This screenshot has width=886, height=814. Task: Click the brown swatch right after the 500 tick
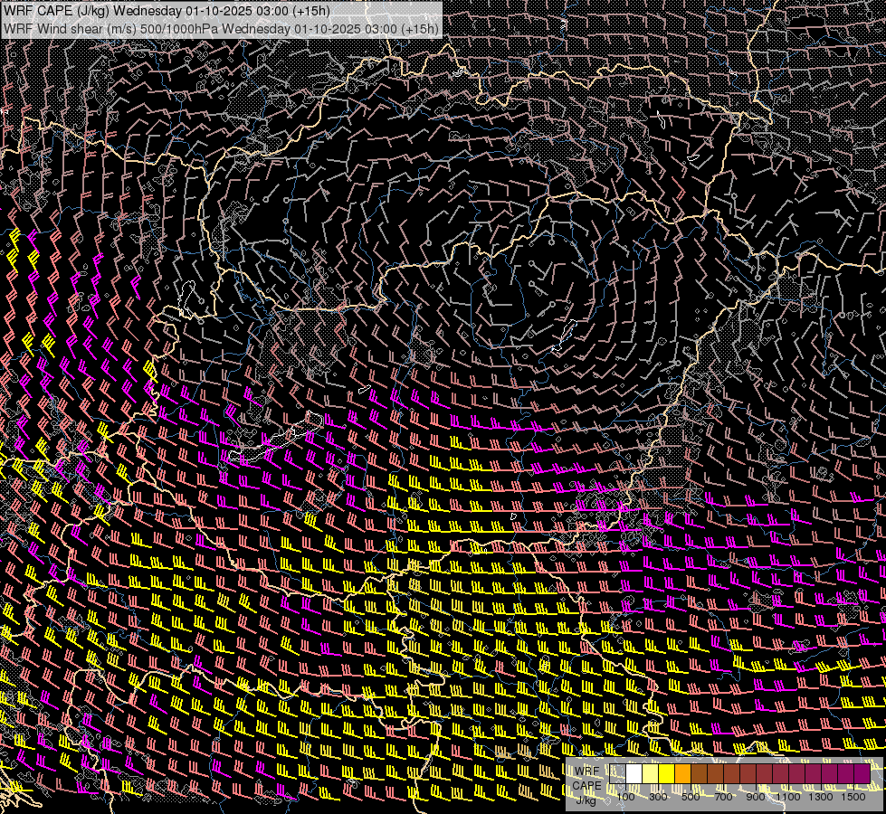point(700,774)
